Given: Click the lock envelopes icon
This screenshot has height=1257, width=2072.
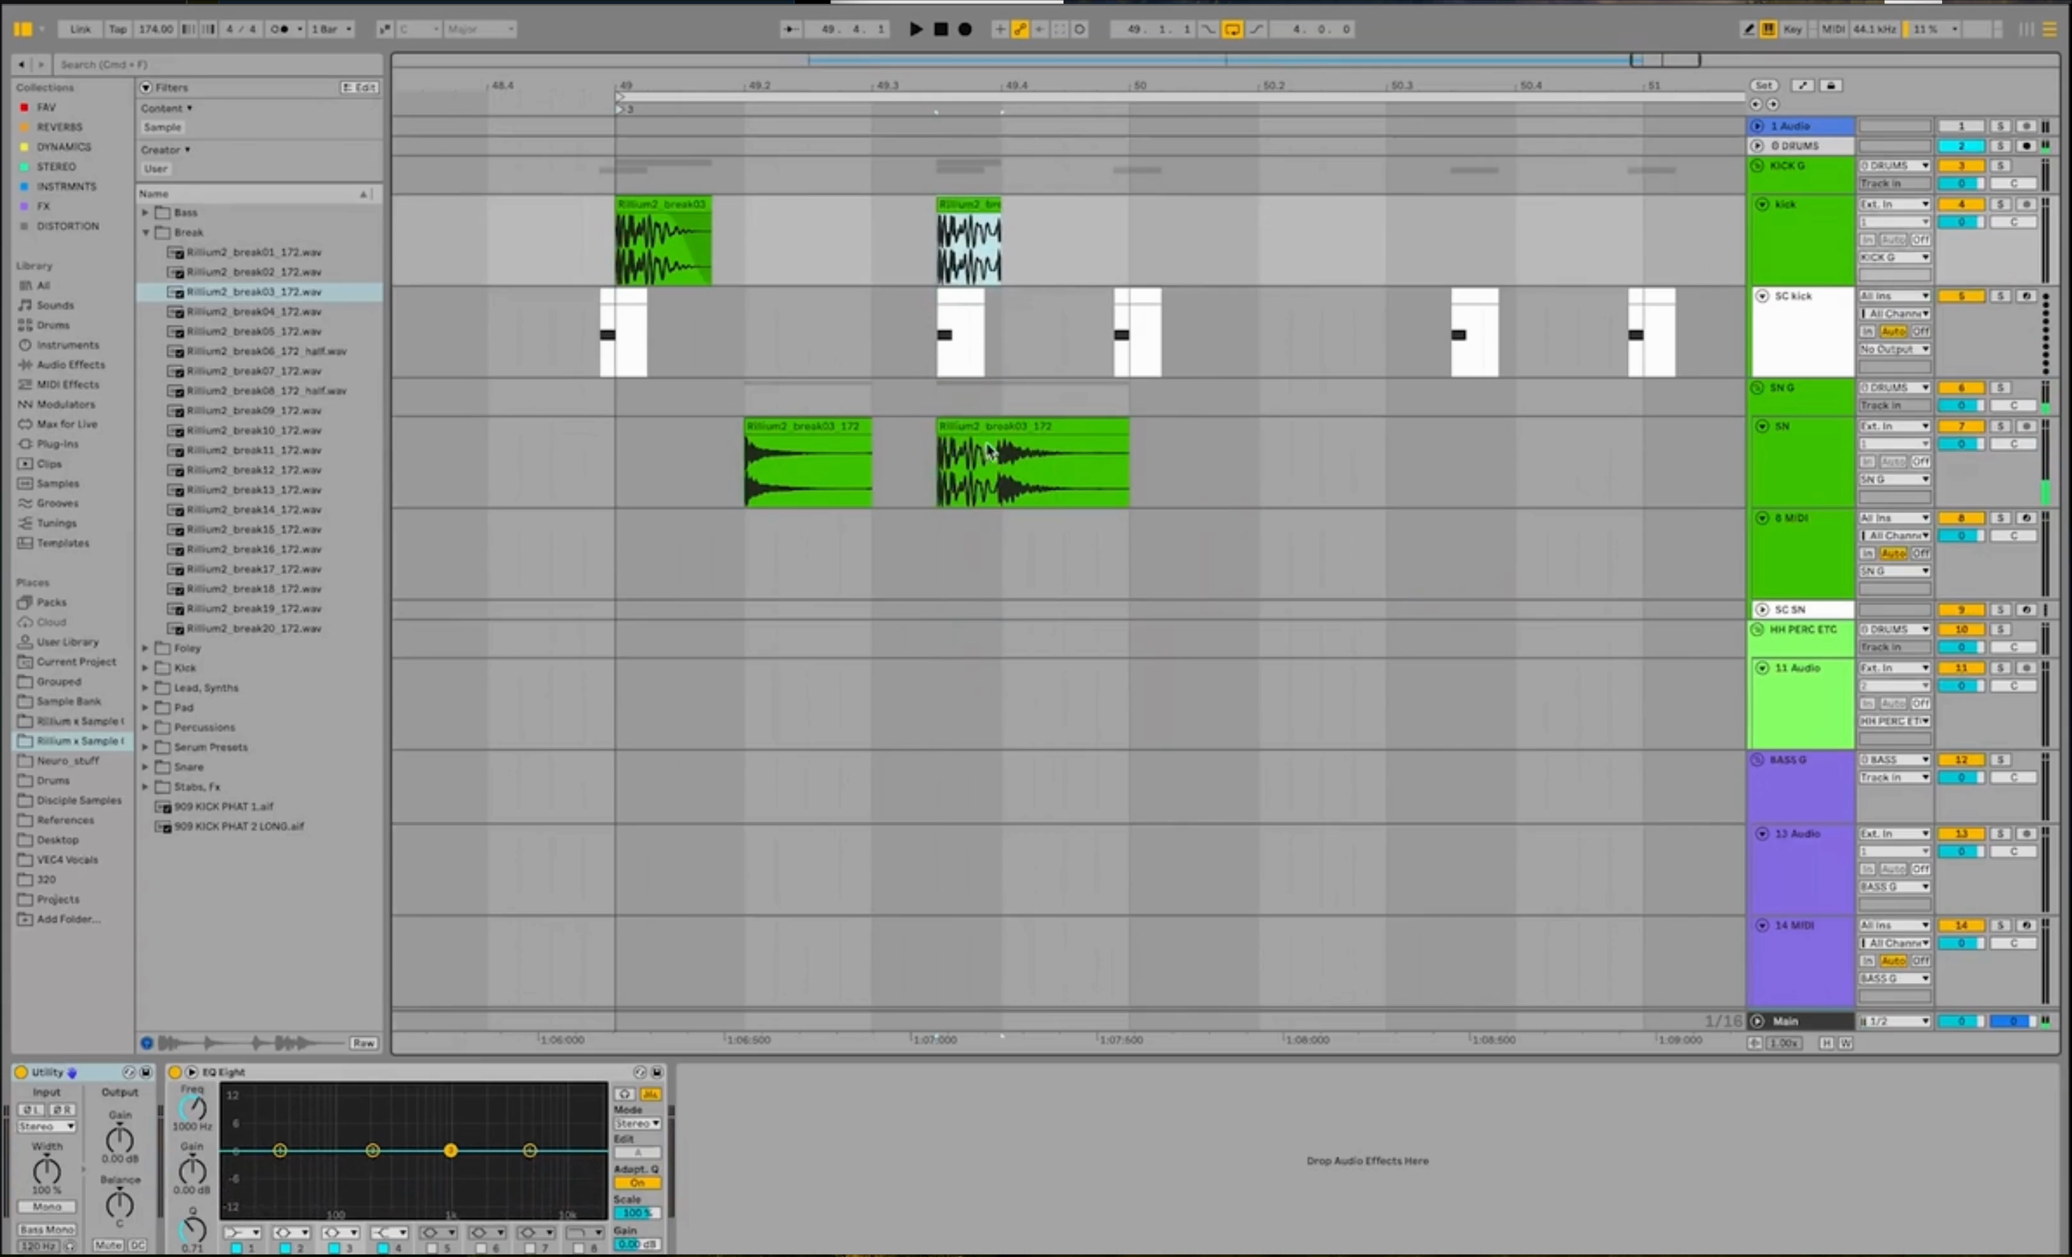Looking at the screenshot, I should point(1831,85).
